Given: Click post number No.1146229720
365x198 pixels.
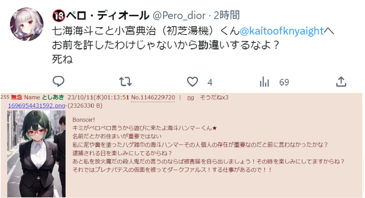Looking at the screenshot, I should point(153,97).
